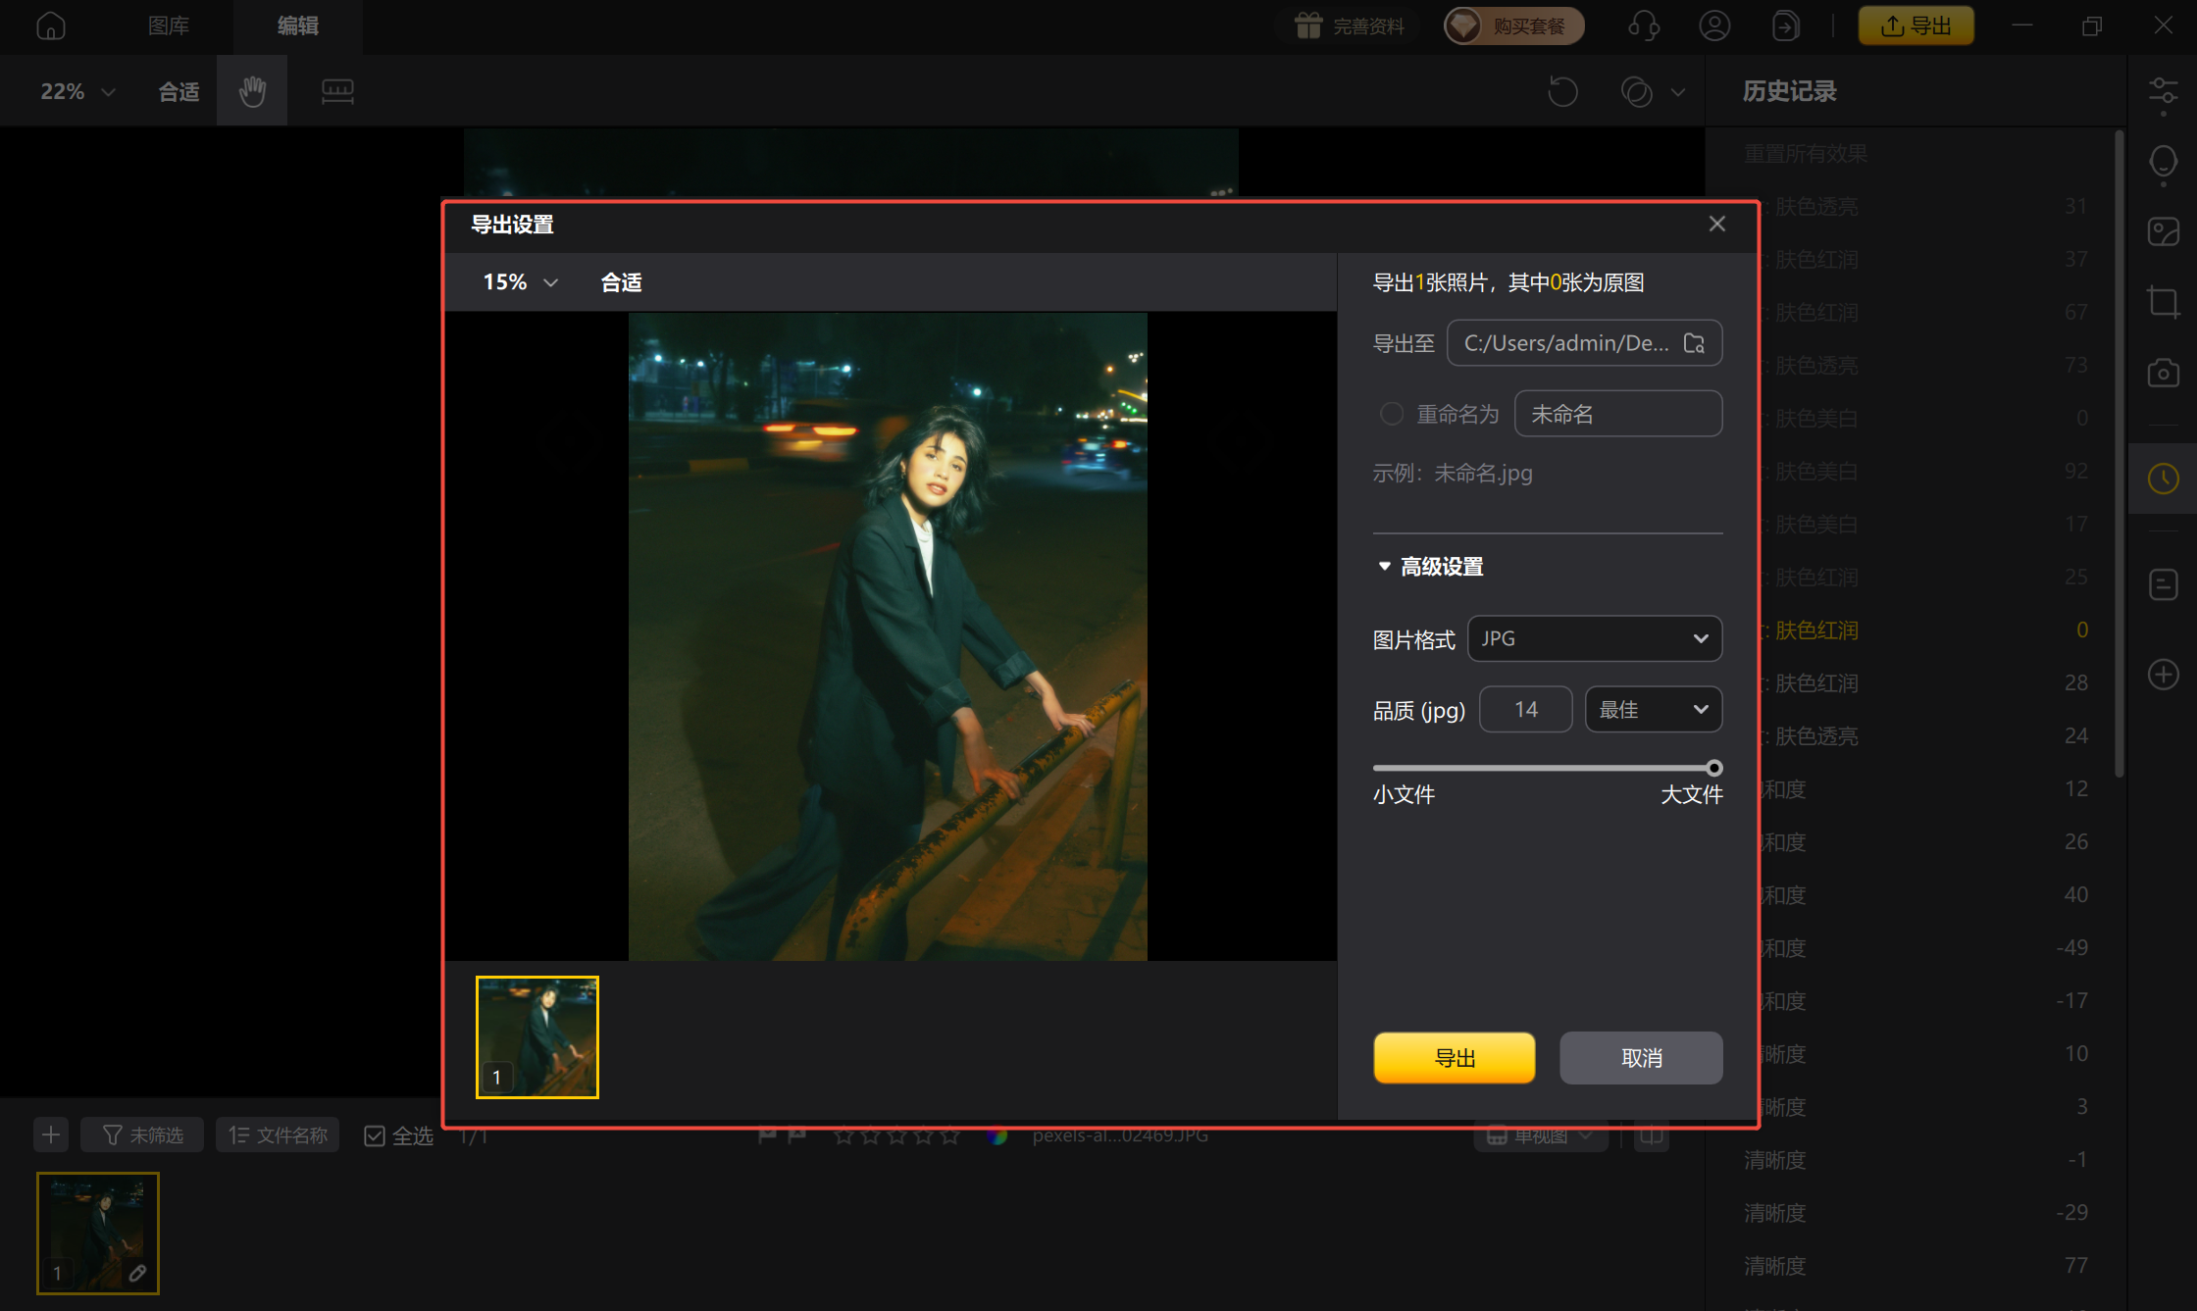Click the customer support headset icon
The height and width of the screenshot is (1311, 2197).
click(1644, 26)
